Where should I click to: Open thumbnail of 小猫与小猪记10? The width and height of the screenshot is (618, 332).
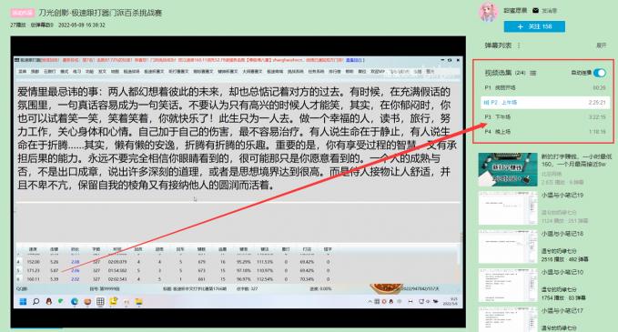pyautogui.click(x=508, y=285)
